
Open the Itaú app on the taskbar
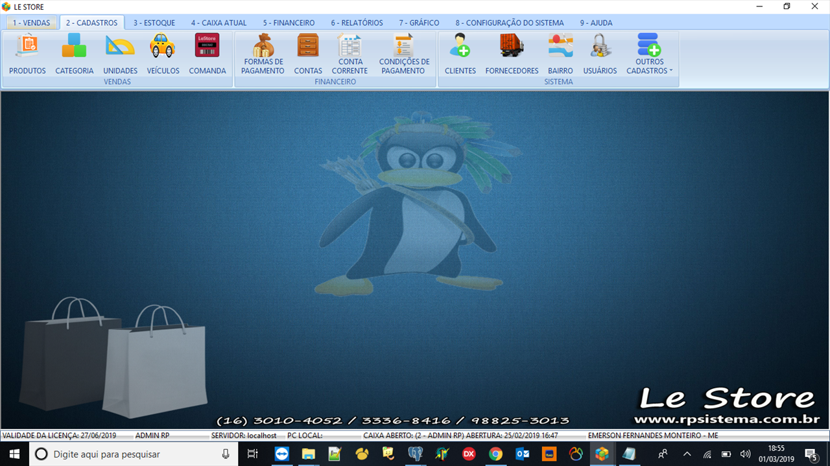pyautogui.click(x=549, y=454)
